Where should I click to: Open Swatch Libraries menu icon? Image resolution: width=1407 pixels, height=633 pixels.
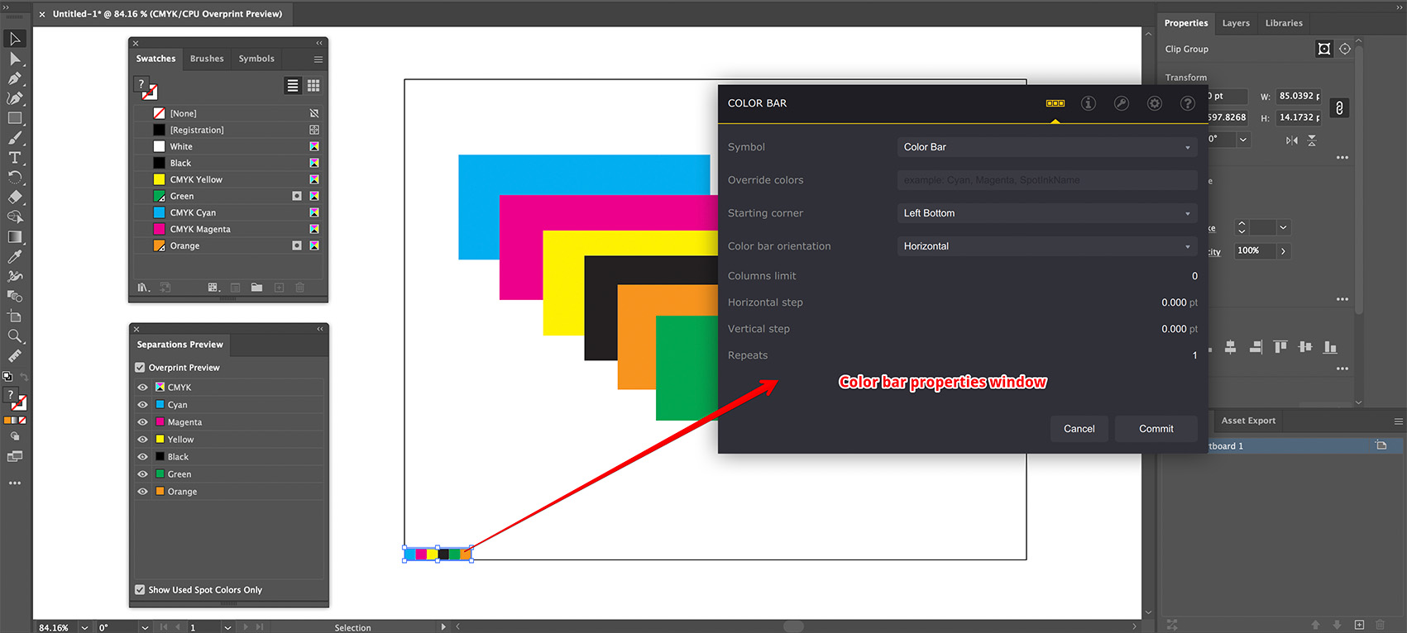tap(144, 288)
